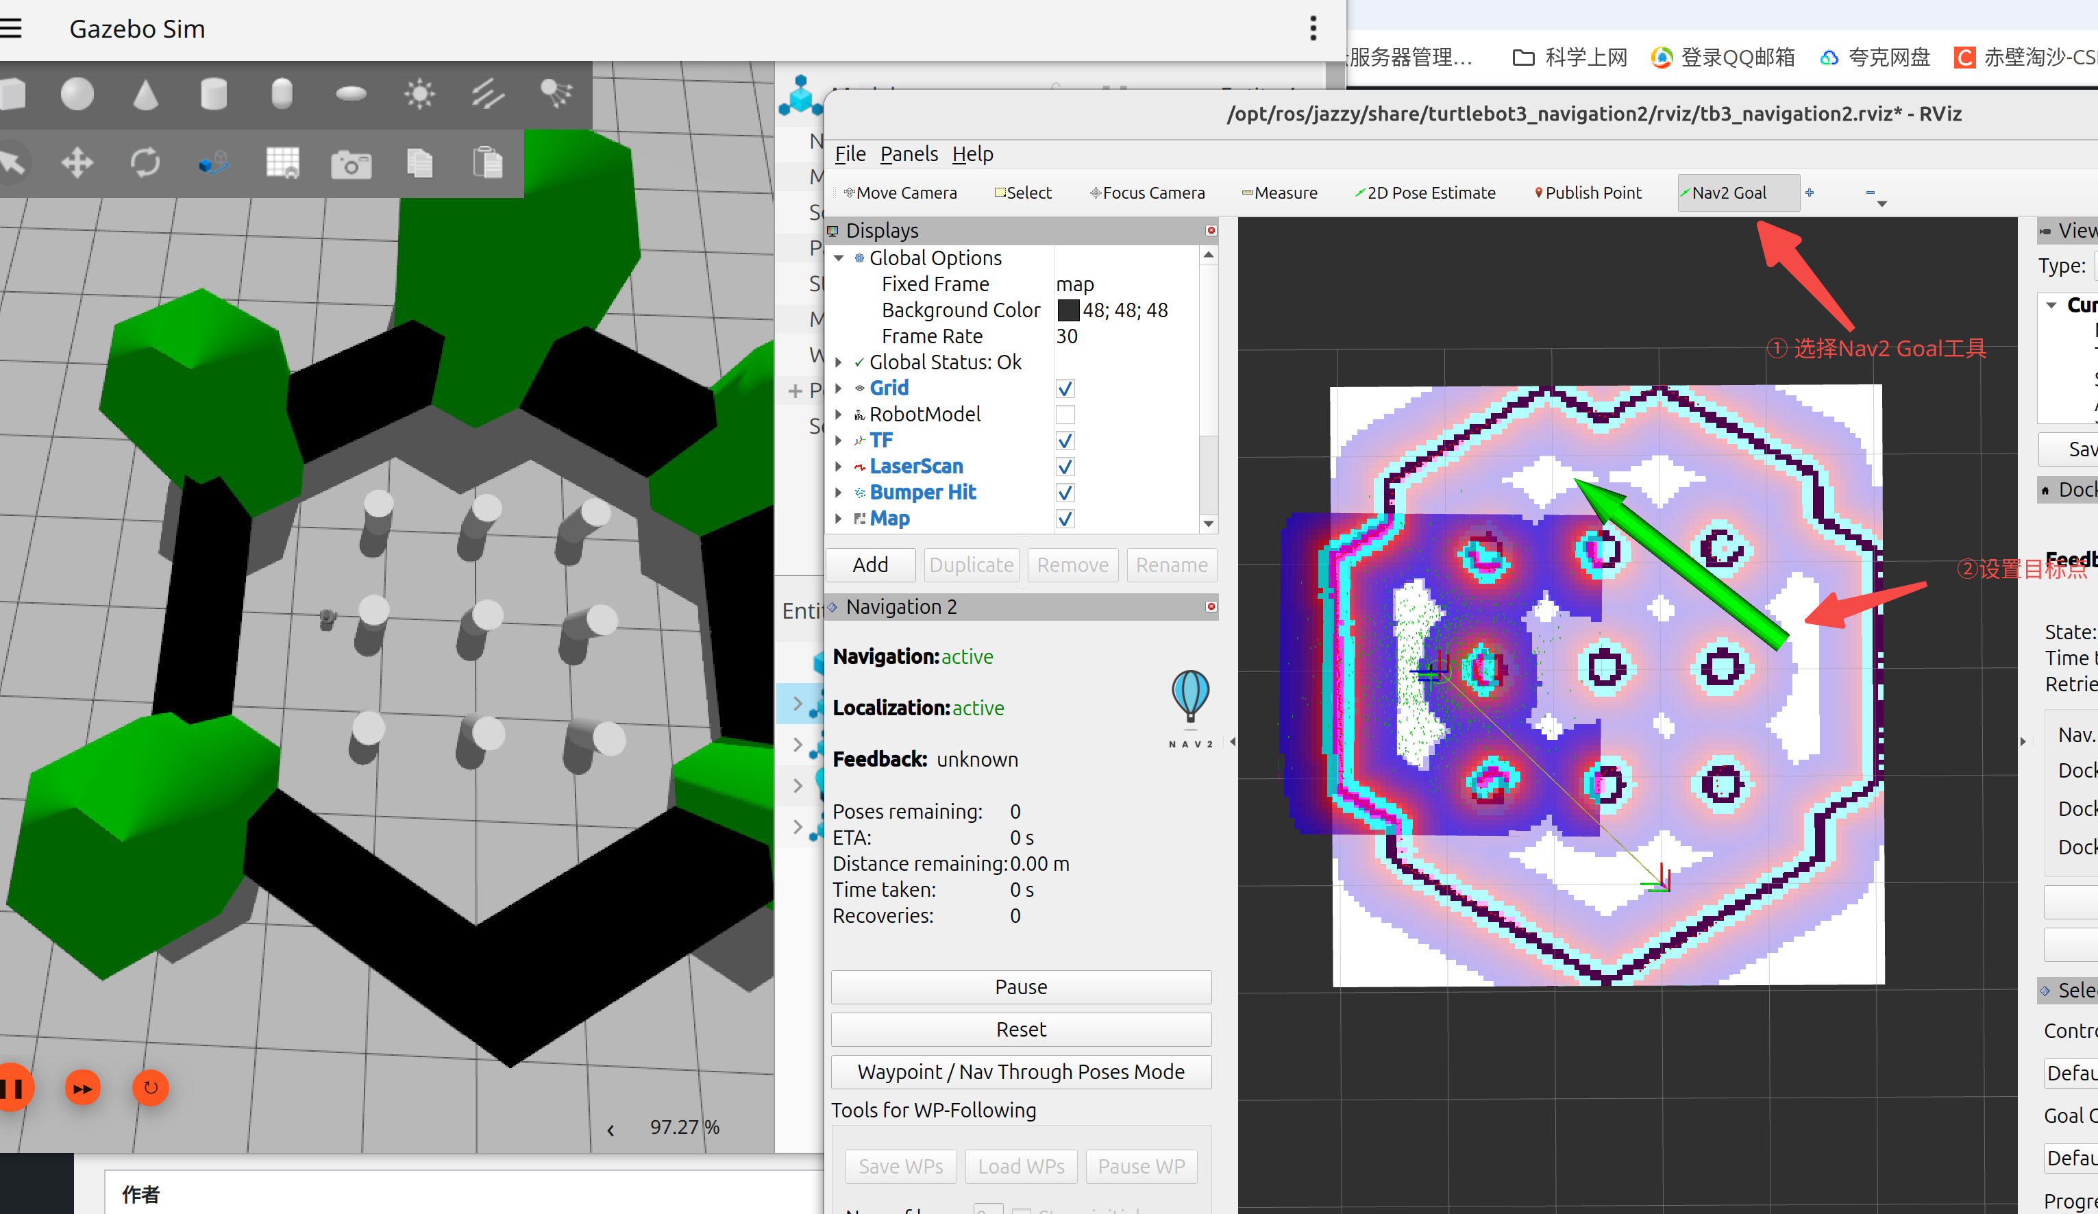Insert a cylinder shape in Gazebo

click(214, 94)
